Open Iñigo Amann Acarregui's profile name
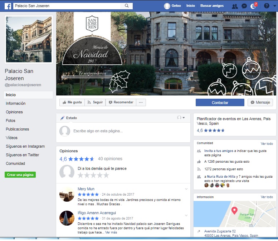This screenshot has width=278, height=241. tap(97, 213)
